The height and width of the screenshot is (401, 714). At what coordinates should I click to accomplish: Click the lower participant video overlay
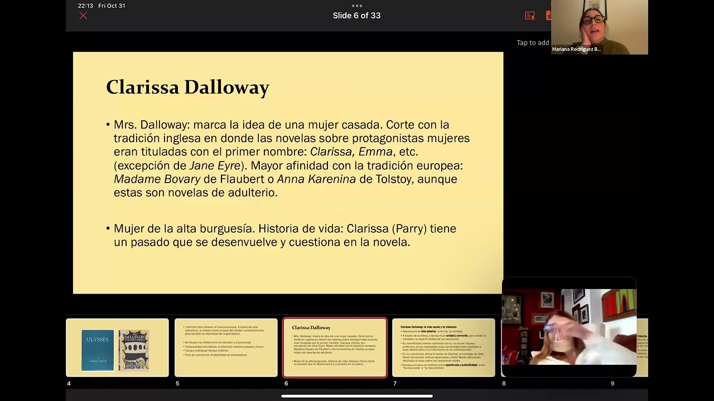click(569, 326)
